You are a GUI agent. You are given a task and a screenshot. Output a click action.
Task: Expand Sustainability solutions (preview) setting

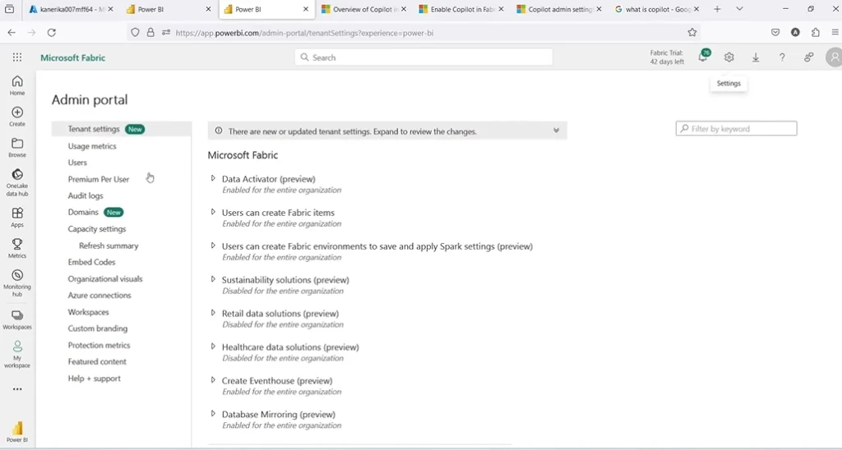tap(213, 279)
